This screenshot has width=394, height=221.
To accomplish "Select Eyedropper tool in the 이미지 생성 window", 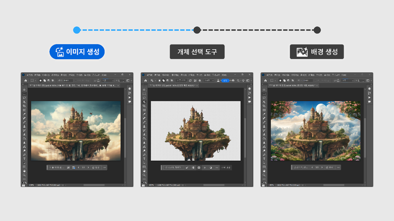I will coord(24,114).
